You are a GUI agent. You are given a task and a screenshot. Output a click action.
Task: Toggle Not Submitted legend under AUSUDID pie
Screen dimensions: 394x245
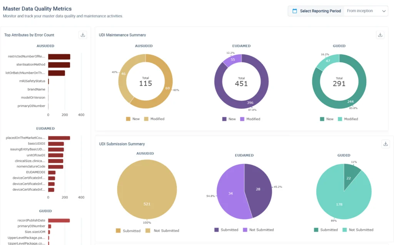[162, 231]
